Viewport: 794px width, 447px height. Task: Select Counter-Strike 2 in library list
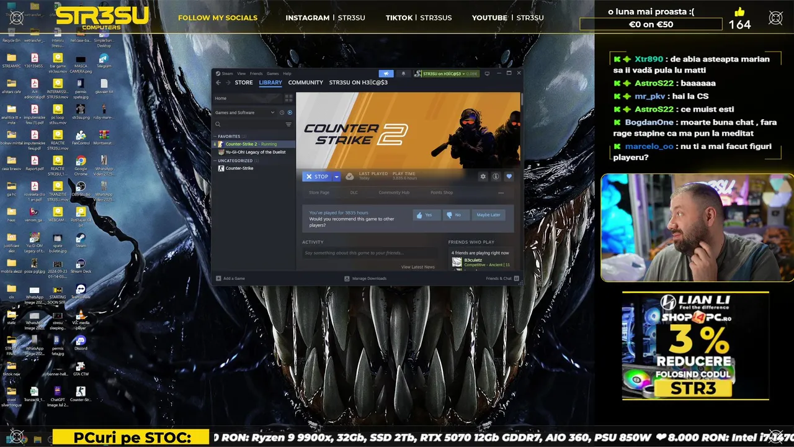(254, 144)
